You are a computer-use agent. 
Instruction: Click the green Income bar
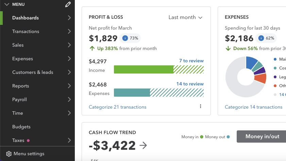pyautogui.click(x=144, y=69)
